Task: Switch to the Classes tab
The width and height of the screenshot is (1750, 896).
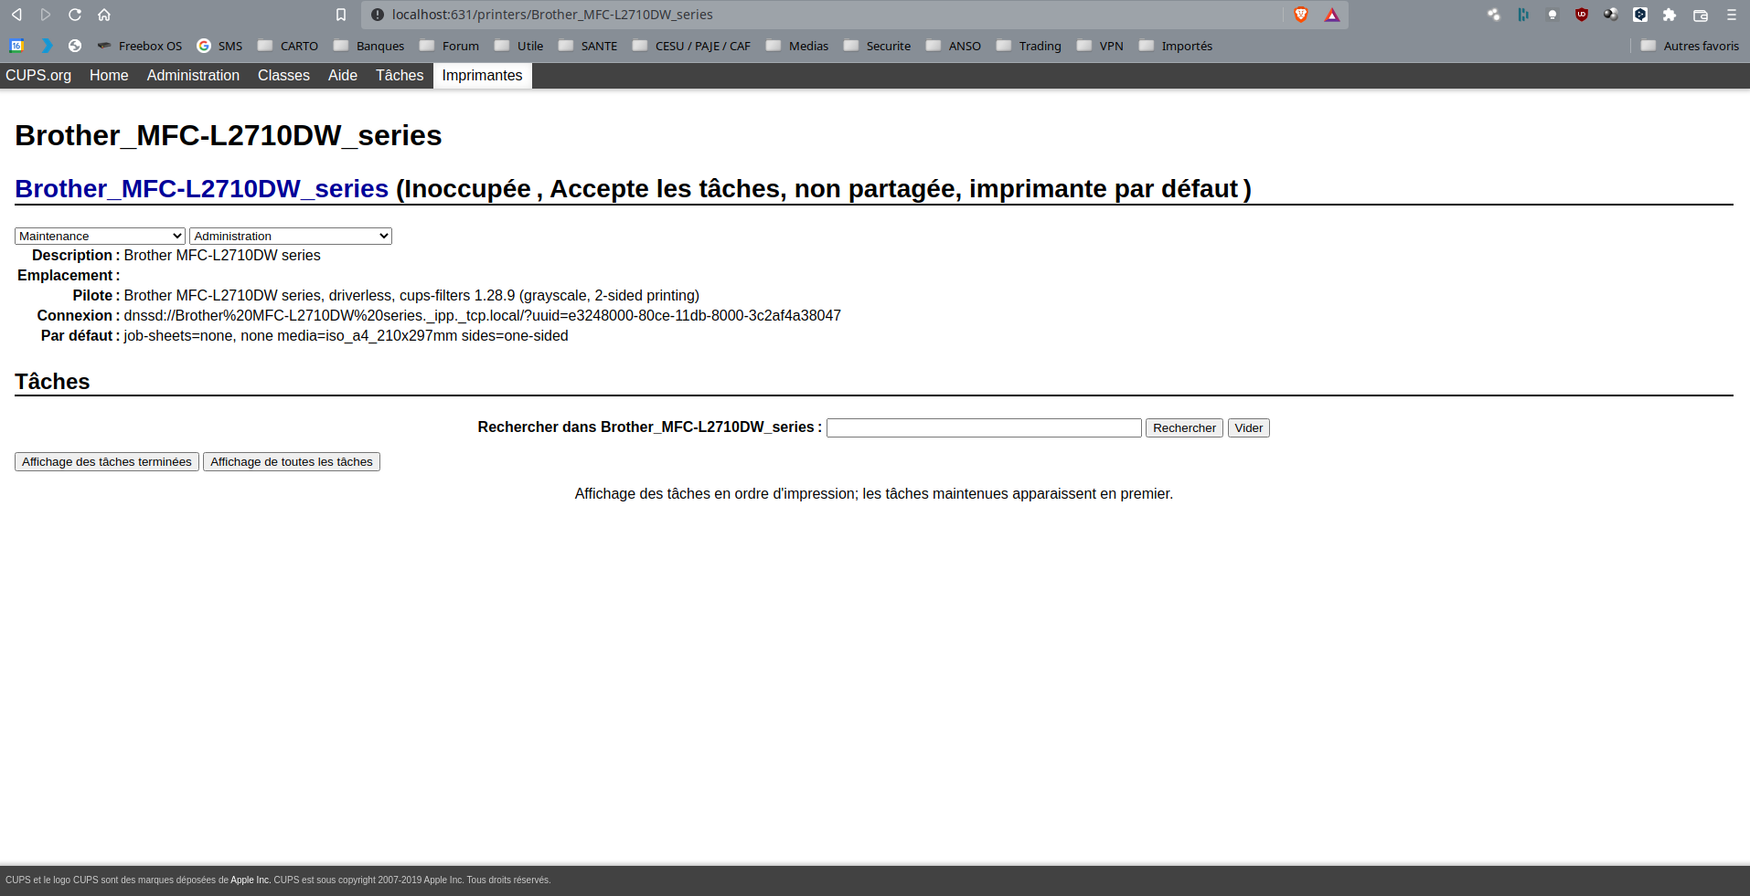Action: (x=283, y=75)
